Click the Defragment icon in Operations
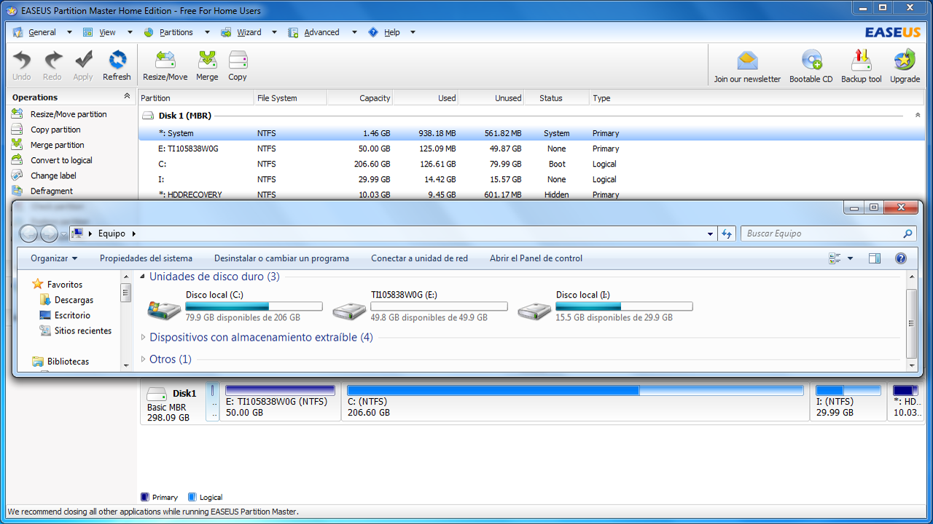 point(17,190)
